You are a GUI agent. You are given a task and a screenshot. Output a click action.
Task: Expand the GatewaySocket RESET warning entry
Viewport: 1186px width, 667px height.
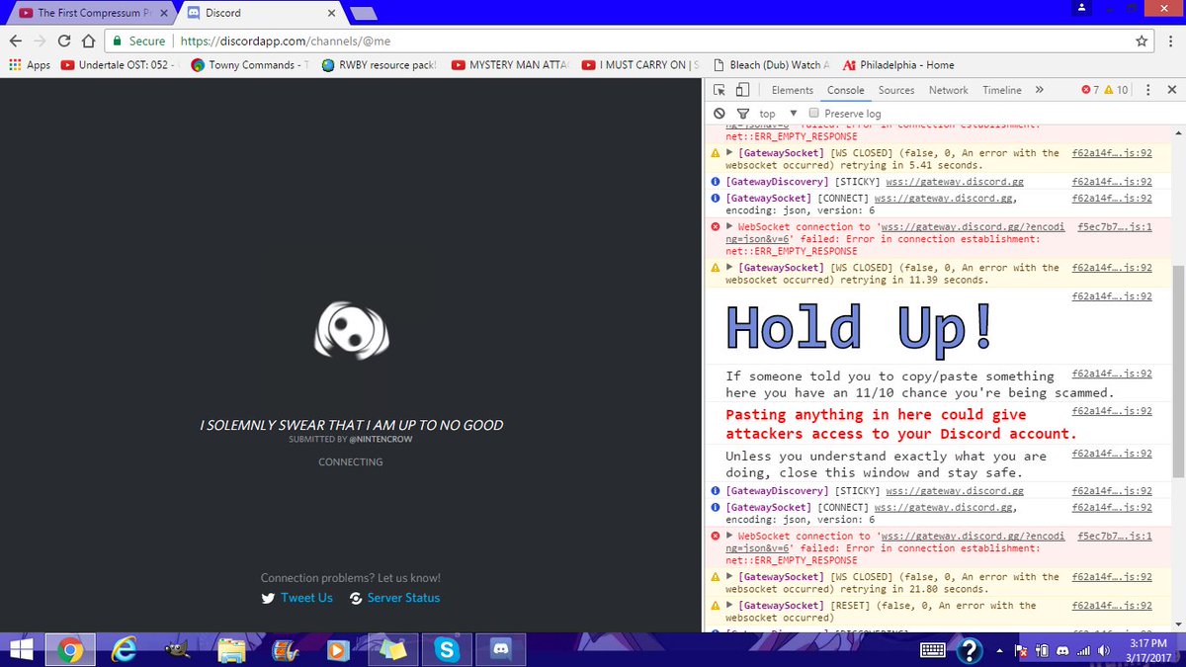(x=729, y=606)
